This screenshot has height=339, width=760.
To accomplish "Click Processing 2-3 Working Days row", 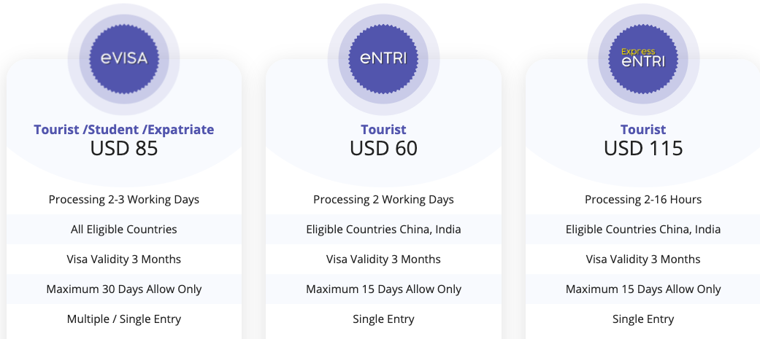I will click(123, 200).
